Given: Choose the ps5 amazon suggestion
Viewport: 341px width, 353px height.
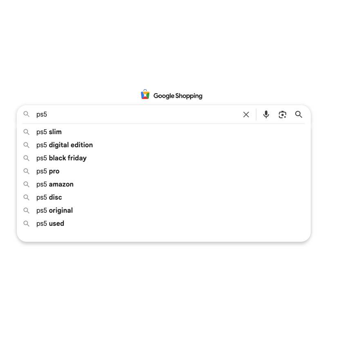Looking at the screenshot, I should 55,184.
